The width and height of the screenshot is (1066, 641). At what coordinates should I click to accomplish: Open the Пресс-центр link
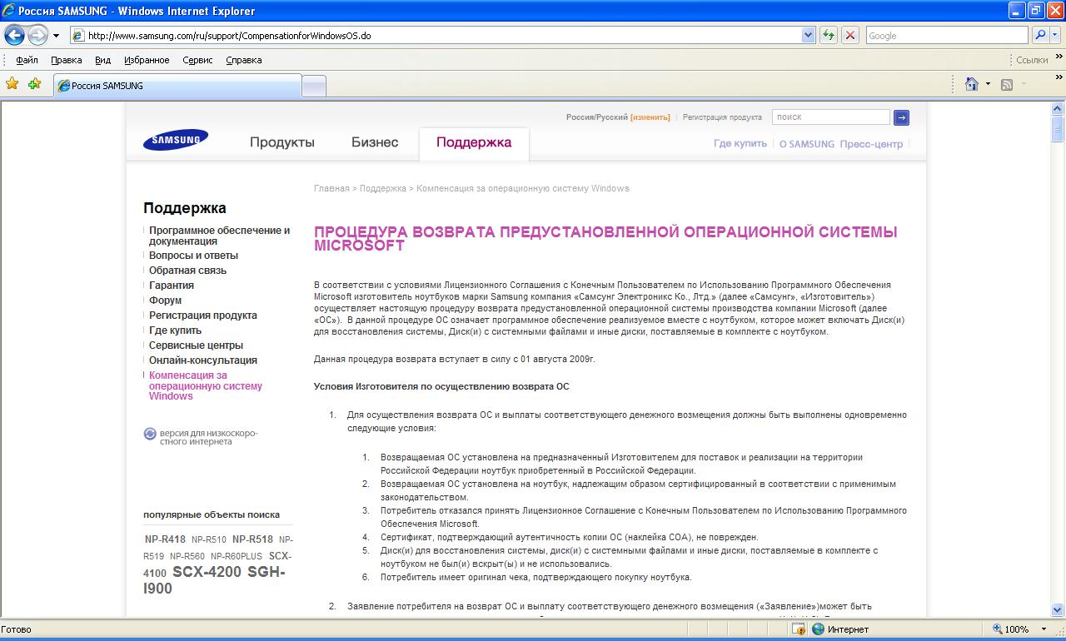pos(871,143)
